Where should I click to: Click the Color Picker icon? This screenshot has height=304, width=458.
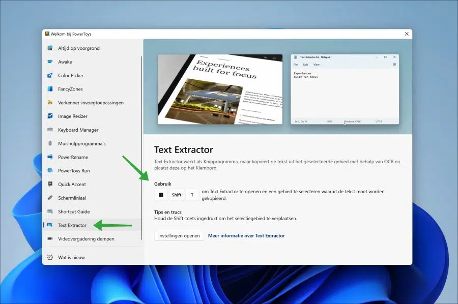click(50, 75)
